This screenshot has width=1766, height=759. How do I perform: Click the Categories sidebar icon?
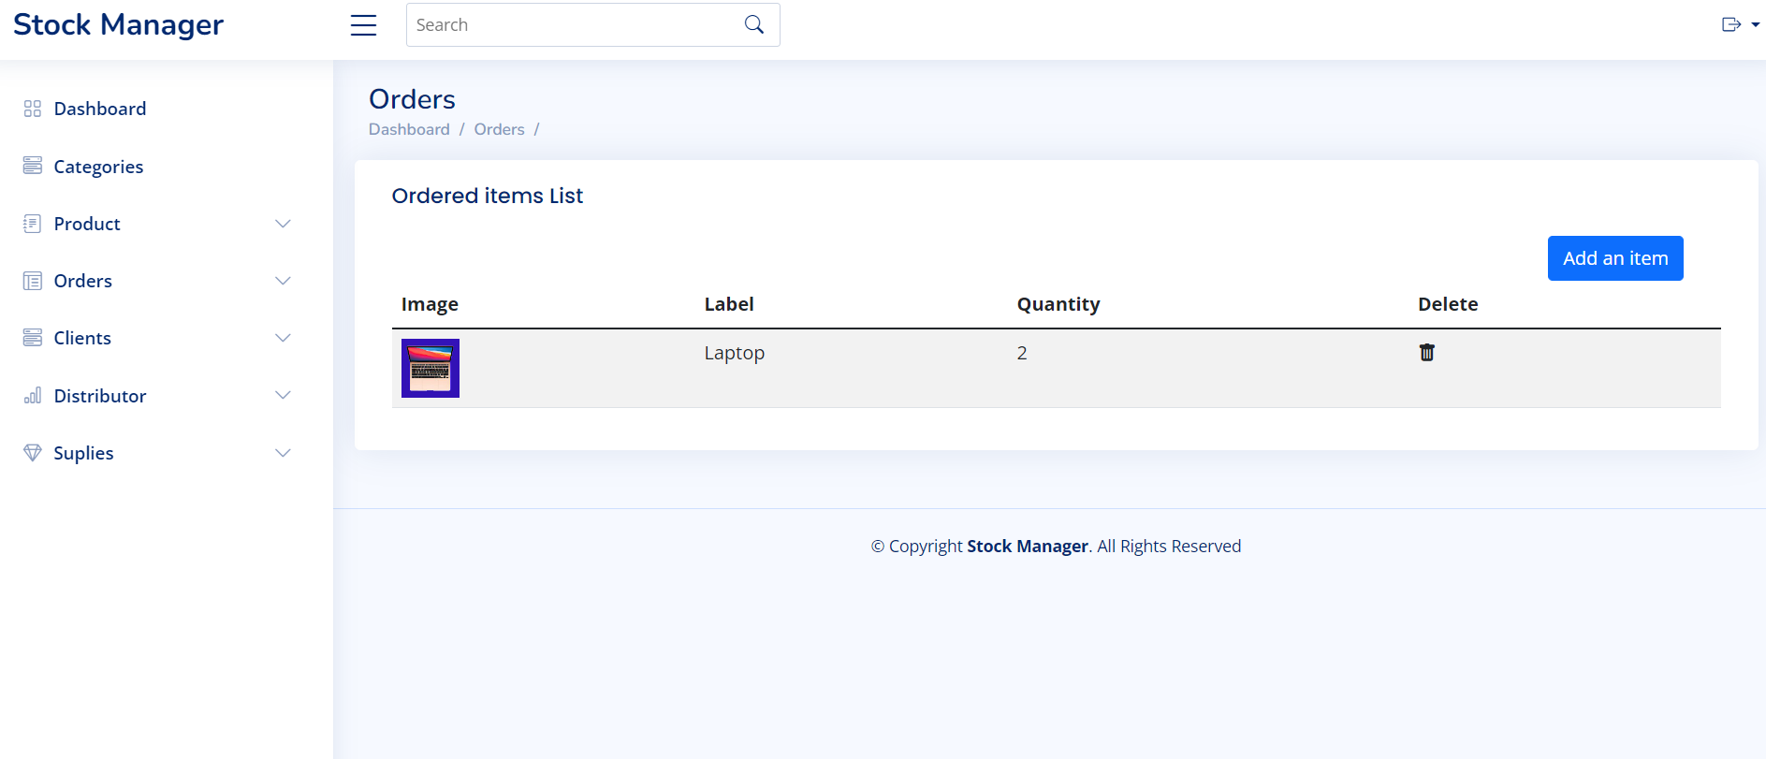pos(33,166)
